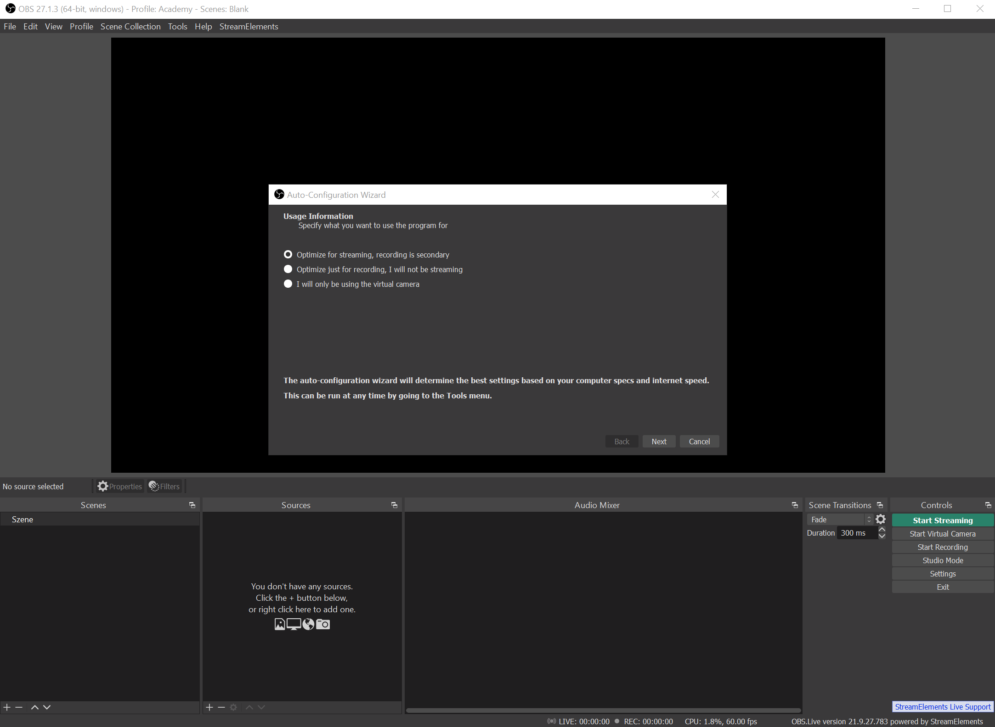Click the Audio Mixer horizontal scrollbar

click(603, 710)
